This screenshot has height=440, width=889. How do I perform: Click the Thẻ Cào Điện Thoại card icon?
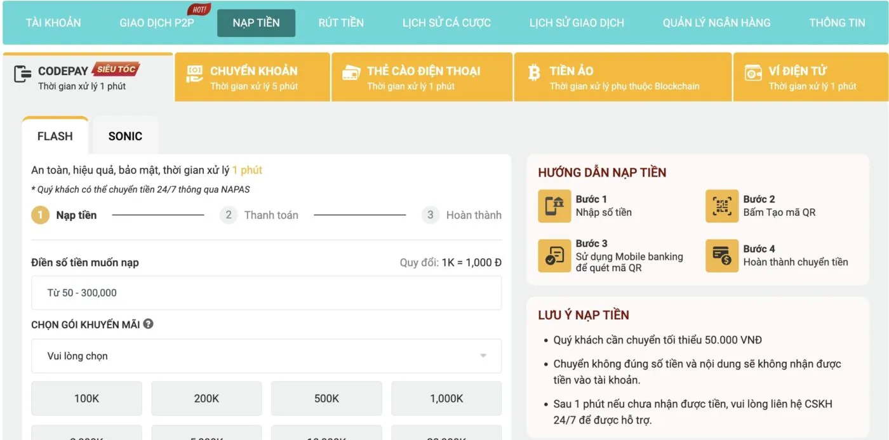click(x=351, y=73)
